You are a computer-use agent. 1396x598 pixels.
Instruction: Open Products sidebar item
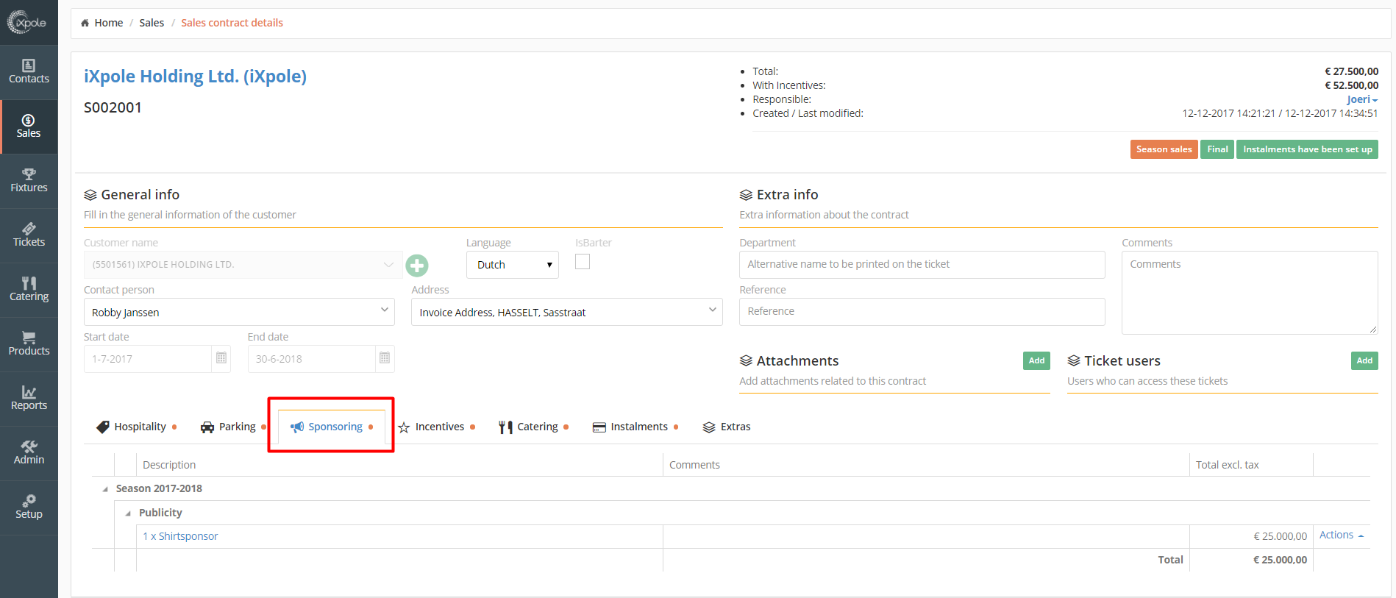click(x=29, y=344)
